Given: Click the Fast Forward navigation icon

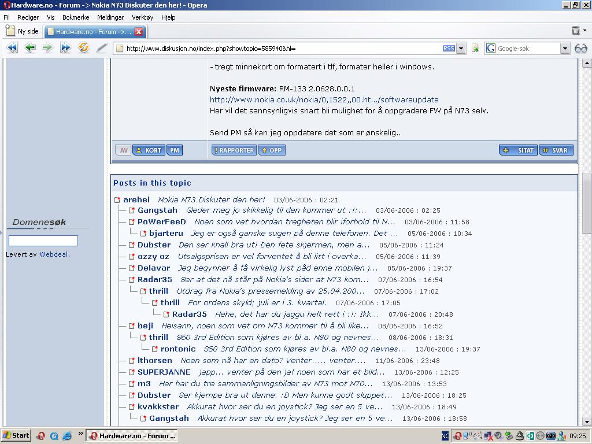Looking at the screenshot, I should click(x=66, y=48).
